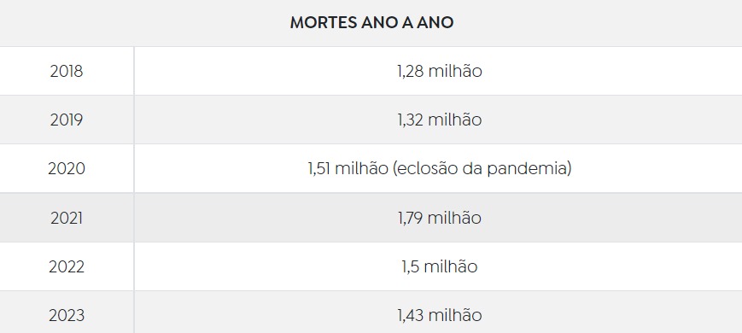Image resolution: width=742 pixels, height=333 pixels.
Task: Click the 1,32 milhão value
Action: click(440, 120)
